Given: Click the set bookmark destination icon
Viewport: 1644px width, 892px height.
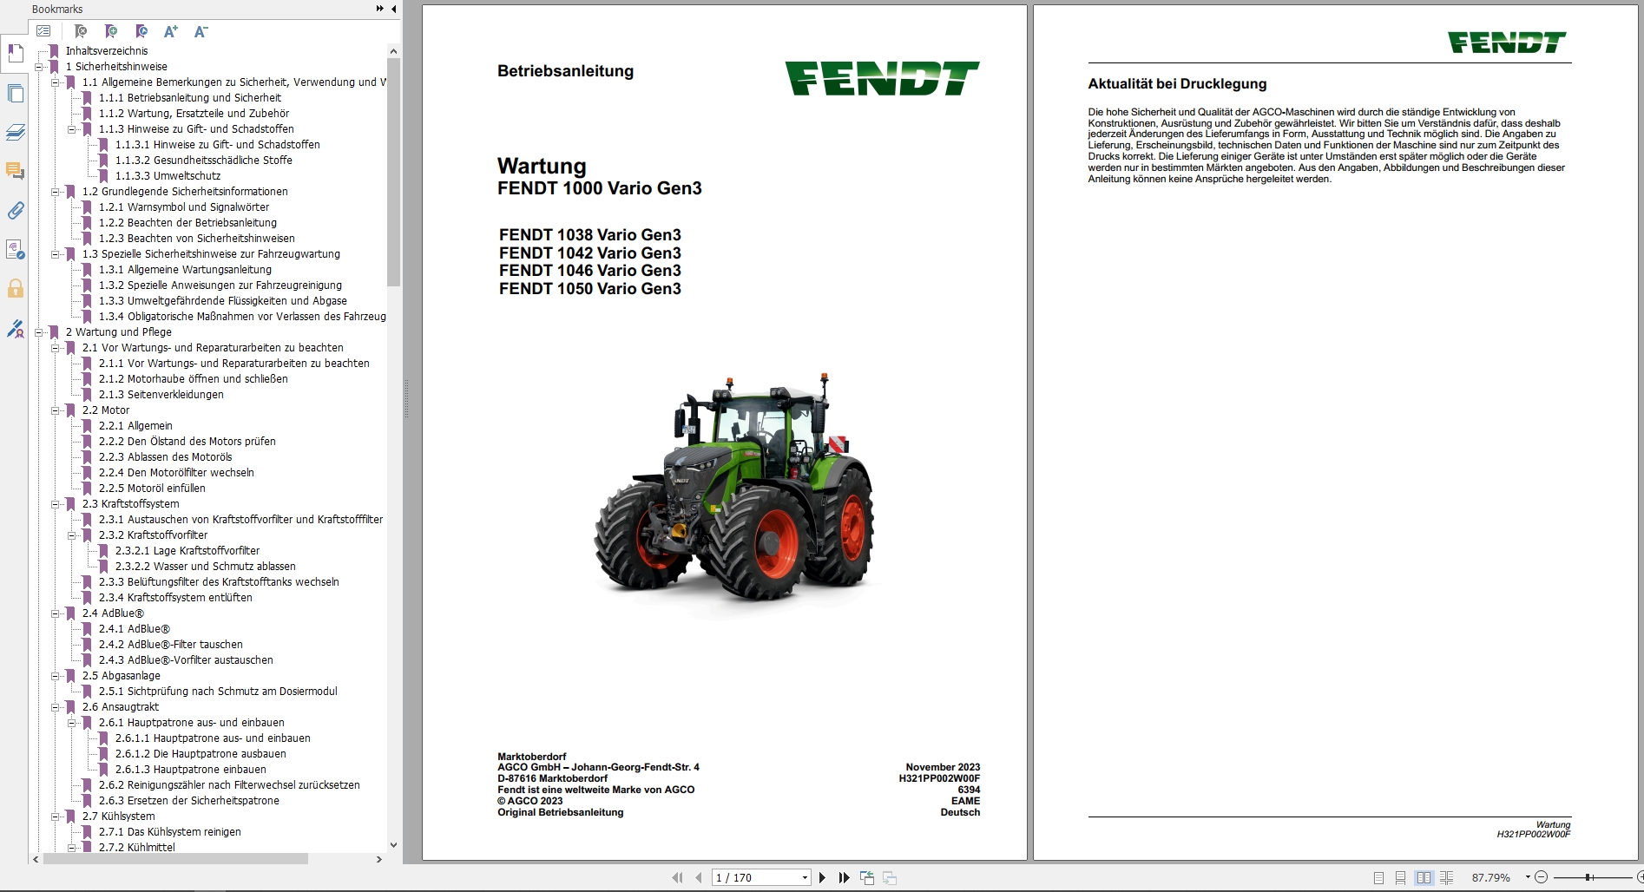Looking at the screenshot, I should pyautogui.click(x=141, y=31).
